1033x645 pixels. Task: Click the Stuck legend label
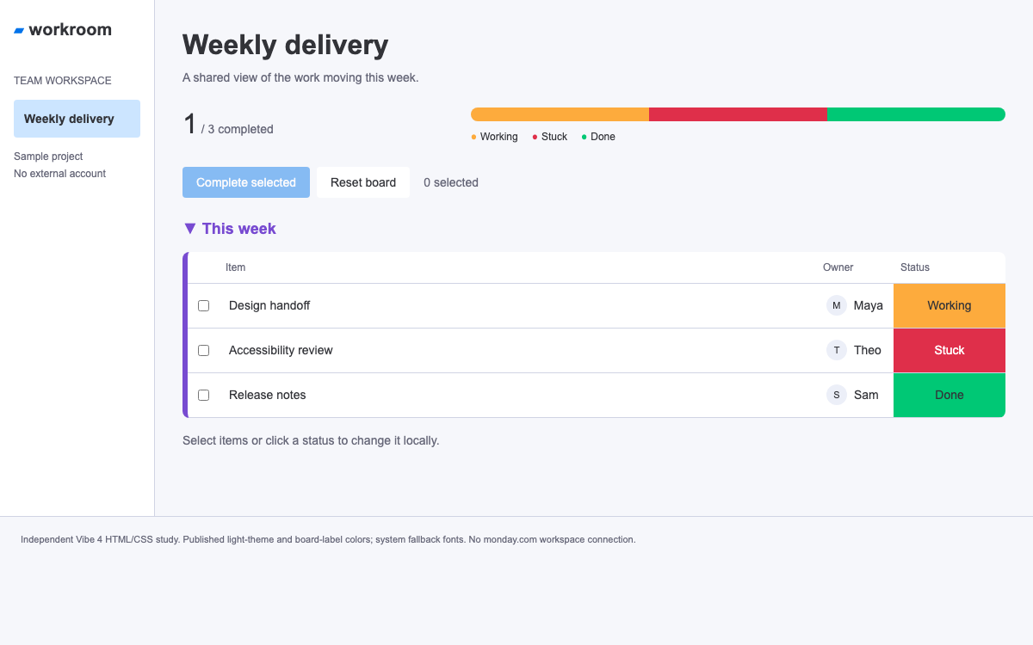pyautogui.click(x=554, y=137)
